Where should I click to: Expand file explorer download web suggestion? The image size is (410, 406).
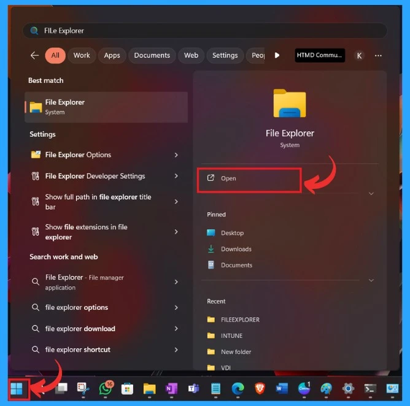176,329
